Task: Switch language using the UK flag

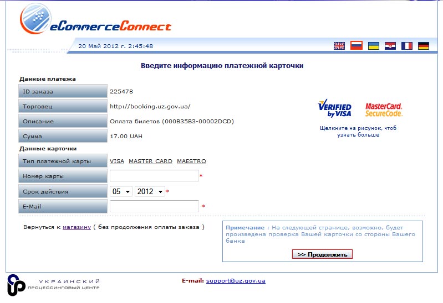Action: click(x=339, y=46)
